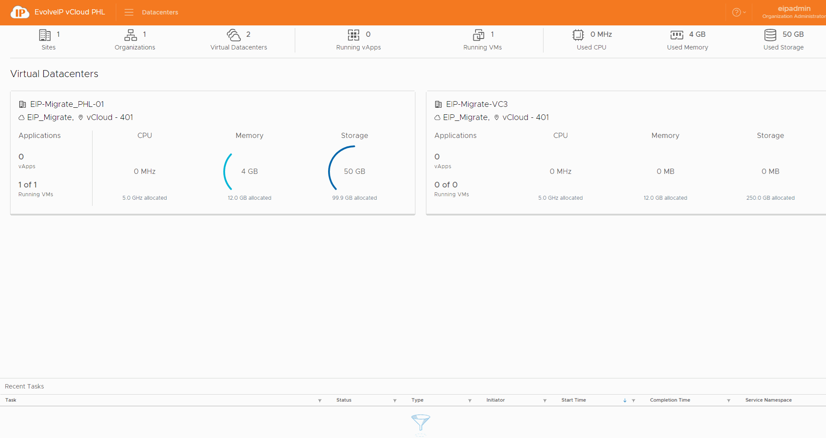Click the Used Storage disk icon
Screen dimensions: 826x438
click(x=770, y=35)
